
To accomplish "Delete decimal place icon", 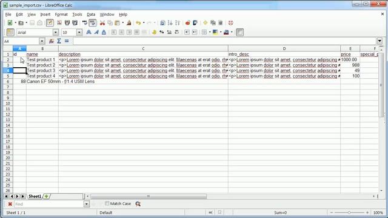I will tap(177, 32).
